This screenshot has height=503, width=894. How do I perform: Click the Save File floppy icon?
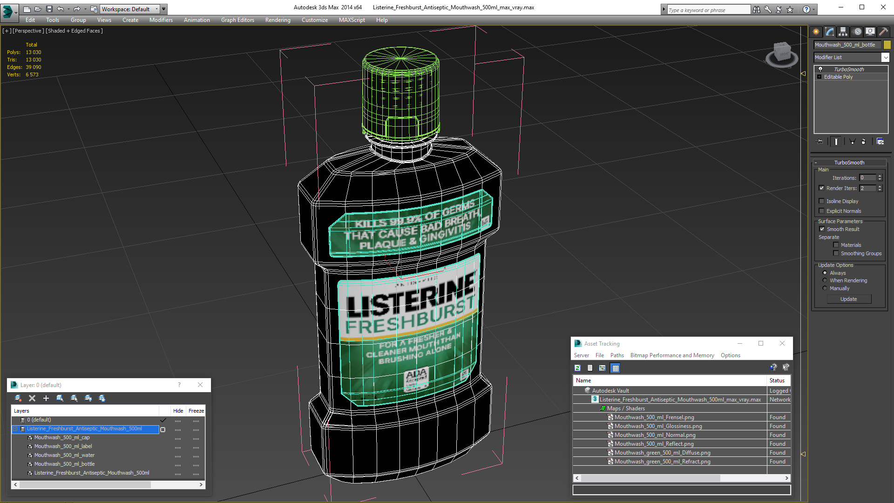tap(49, 9)
